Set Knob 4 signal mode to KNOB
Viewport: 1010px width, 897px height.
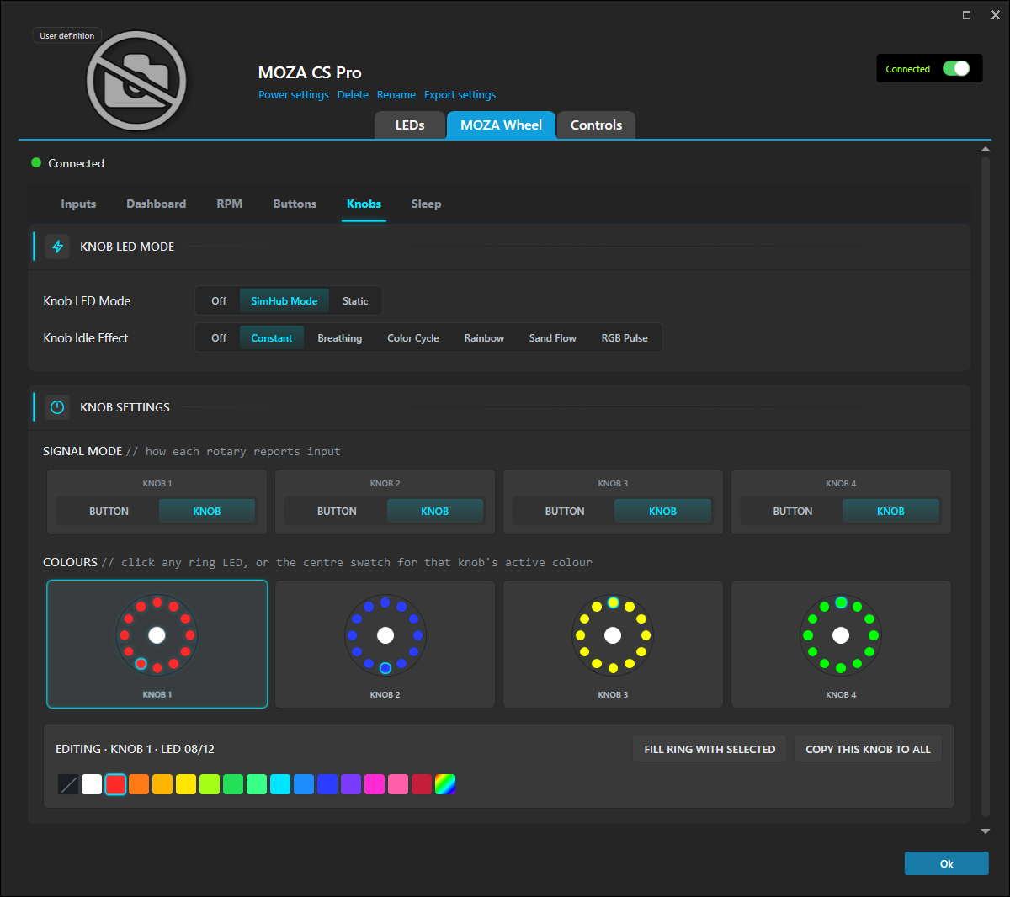pos(890,512)
